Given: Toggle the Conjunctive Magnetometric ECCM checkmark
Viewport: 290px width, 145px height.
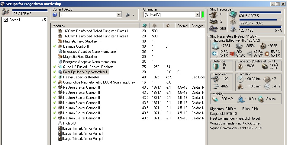Looking at the screenshot, I should [x=54, y=82].
